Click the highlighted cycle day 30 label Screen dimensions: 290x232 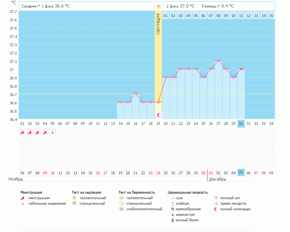(x=241, y=124)
